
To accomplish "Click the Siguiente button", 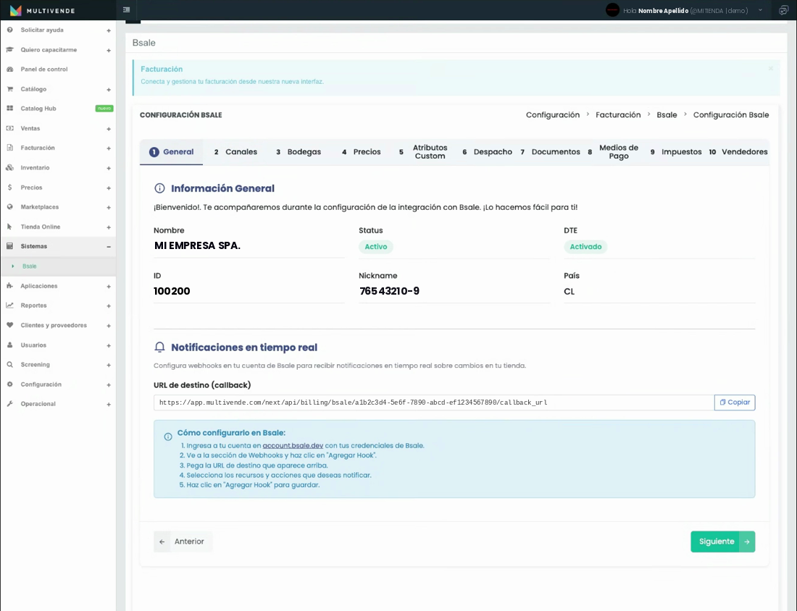I will coord(723,542).
